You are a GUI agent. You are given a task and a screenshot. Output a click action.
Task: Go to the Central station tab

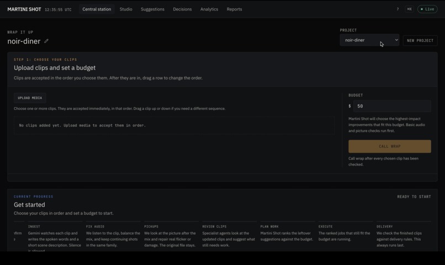(97, 9)
